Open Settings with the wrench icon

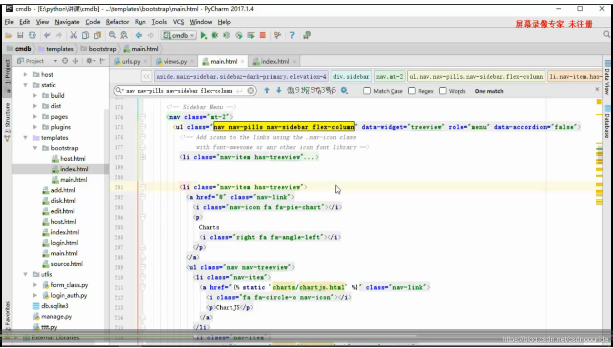(x=278, y=35)
